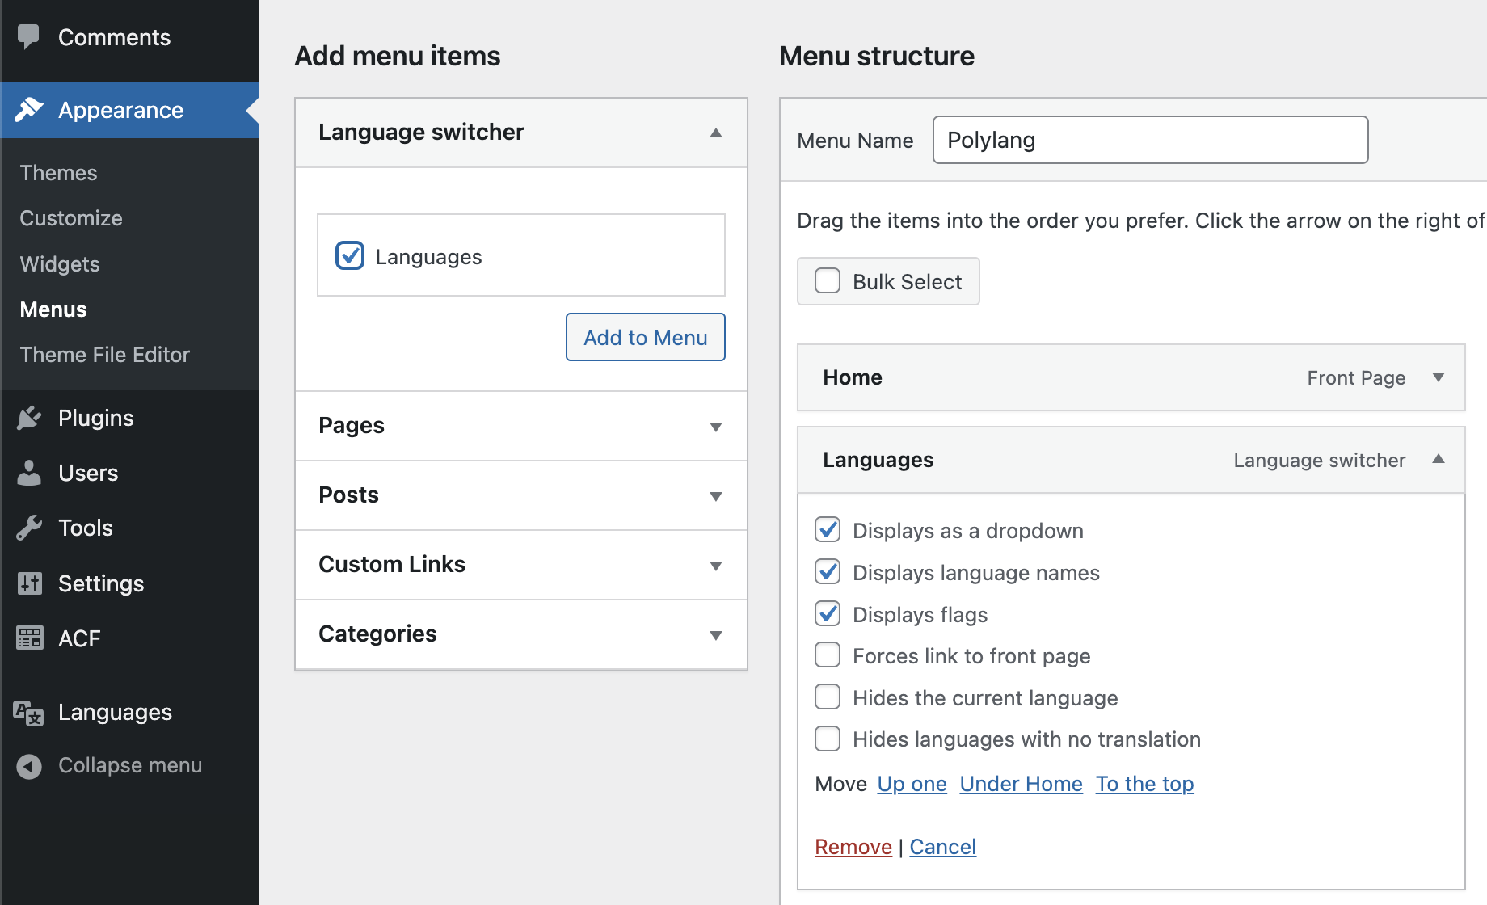1487x905 pixels.
Task: Click the red Remove link
Action: click(853, 847)
